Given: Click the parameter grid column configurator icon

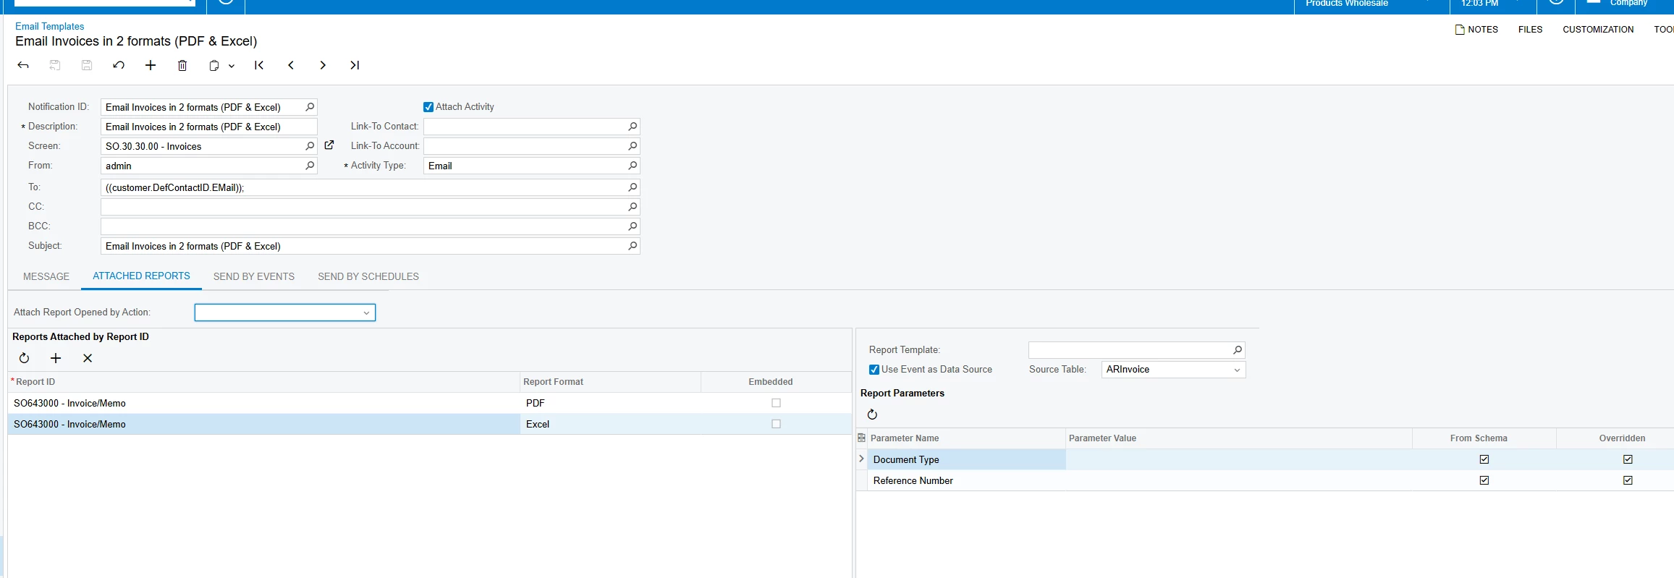Looking at the screenshot, I should coord(861,438).
